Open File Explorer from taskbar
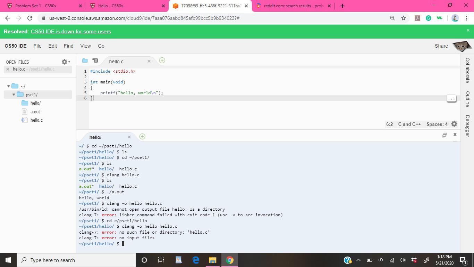474x267 pixels. point(212,260)
